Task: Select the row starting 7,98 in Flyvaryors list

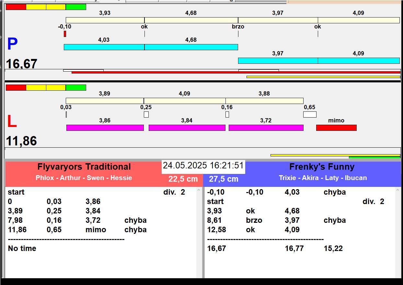Action: [x=77, y=220]
